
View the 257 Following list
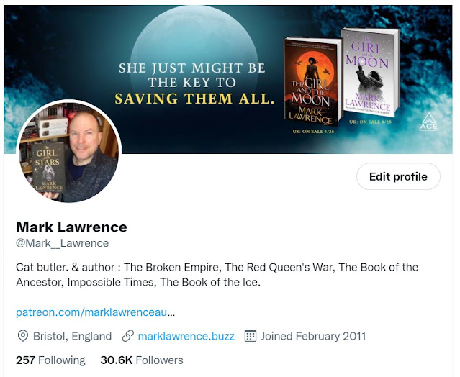click(50, 360)
